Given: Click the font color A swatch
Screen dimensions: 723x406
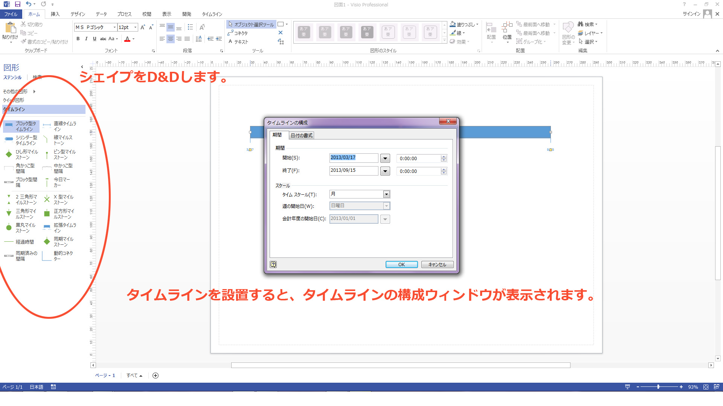Looking at the screenshot, I should pos(127,39).
